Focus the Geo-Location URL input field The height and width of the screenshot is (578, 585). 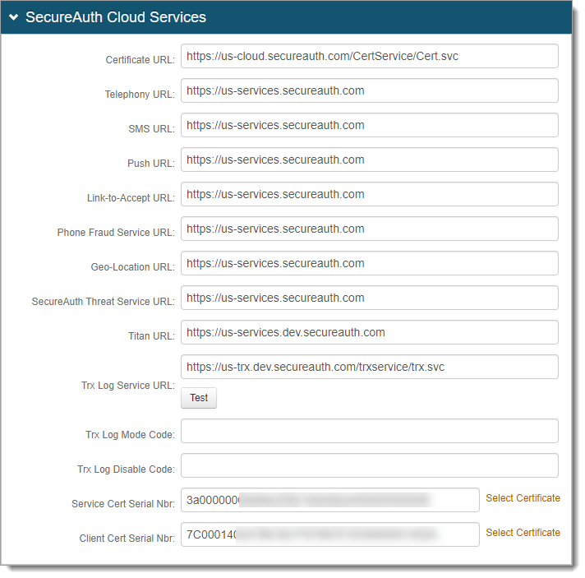(370, 263)
